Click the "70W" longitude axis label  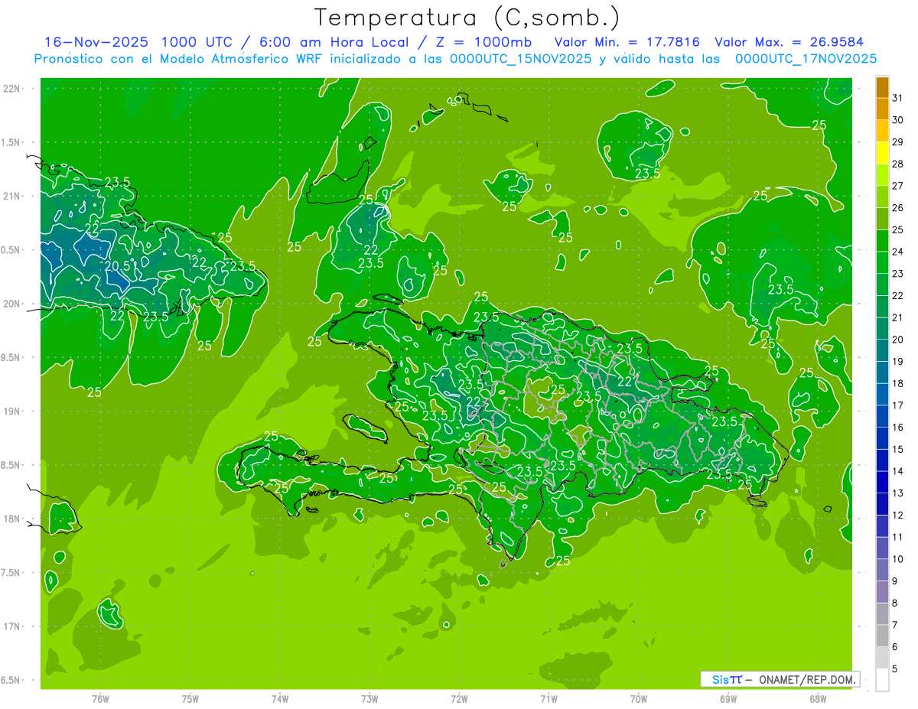(x=639, y=698)
